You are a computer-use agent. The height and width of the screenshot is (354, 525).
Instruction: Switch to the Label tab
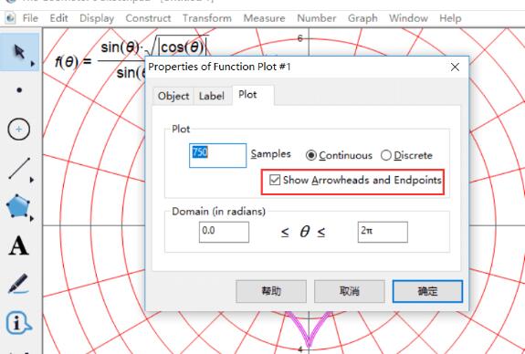(x=212, y=97)
